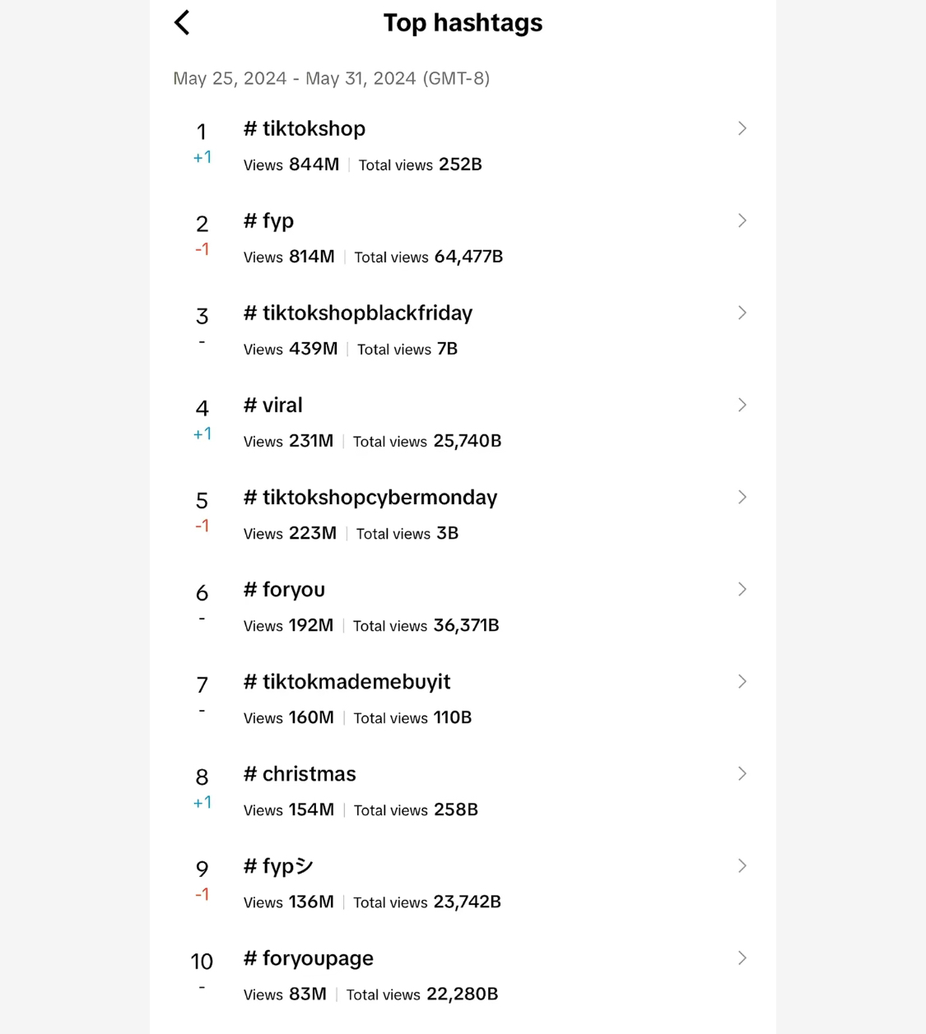Select the # foryoupage hashtag name
The height and width of the screenshot is (1034, 926).
(x=309, y=958)
